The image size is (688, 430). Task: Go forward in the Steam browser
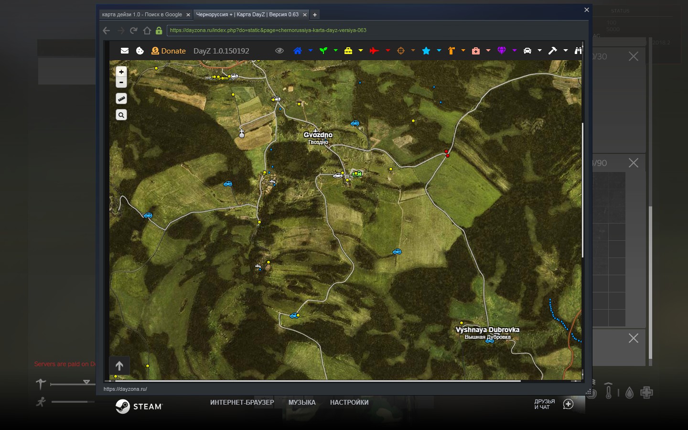120,31
